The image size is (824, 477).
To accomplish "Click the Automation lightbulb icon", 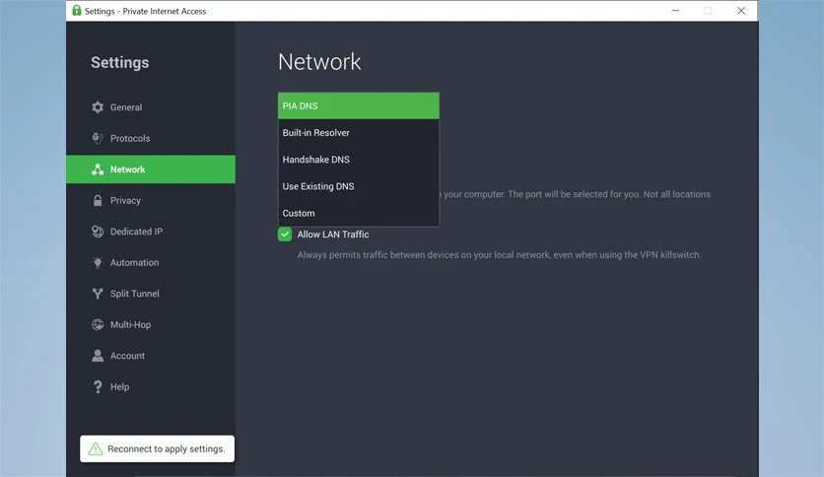I will point(98,262).
